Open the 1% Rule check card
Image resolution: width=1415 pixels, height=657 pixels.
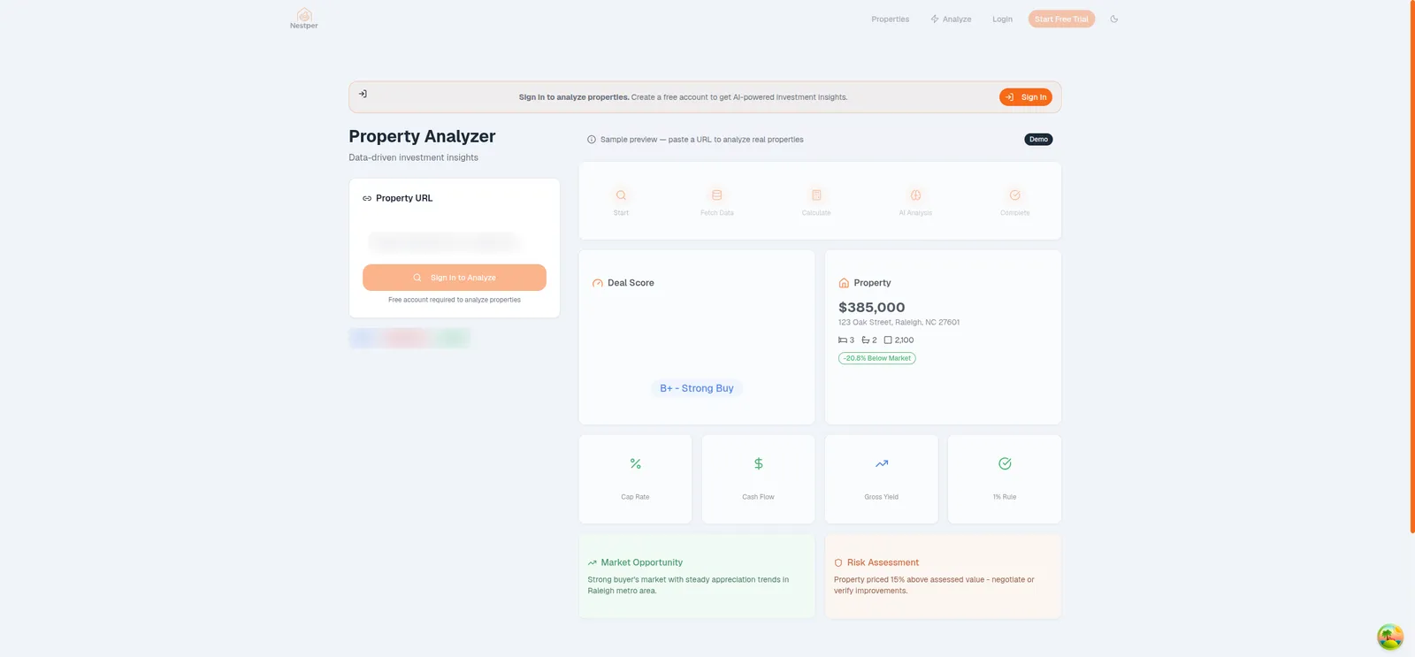click(1005, 478)
